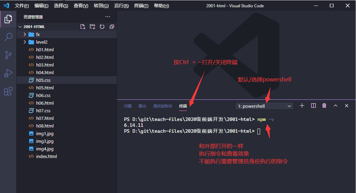Switch to the 输出 panel tab
Image resolution: width=356 pixels, height=193 pixels.
click(x=142, y=106)
